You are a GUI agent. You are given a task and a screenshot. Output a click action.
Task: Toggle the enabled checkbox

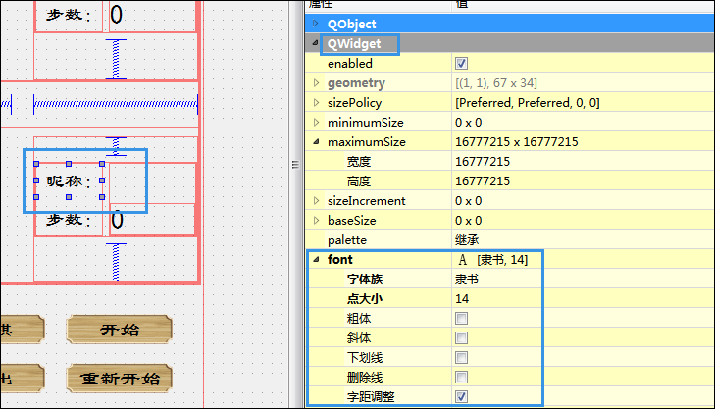tap(461, 63)
